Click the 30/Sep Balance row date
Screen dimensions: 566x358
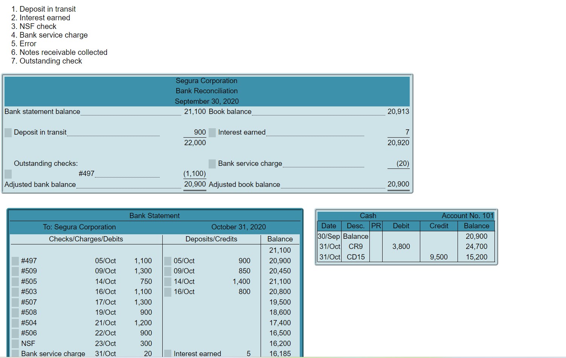[x=329, y=237]
